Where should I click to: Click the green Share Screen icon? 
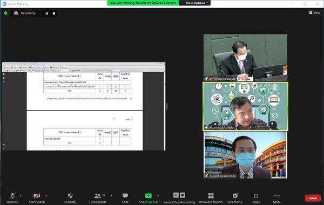(148, 195)
